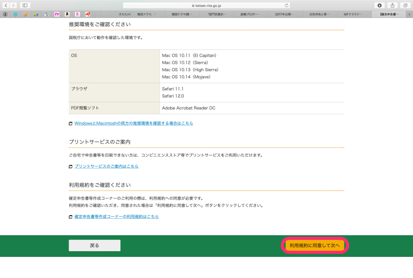Switch to the first 韓流ドラマ tab
This screenshot has width=413, height=278.
click(148, 14)
